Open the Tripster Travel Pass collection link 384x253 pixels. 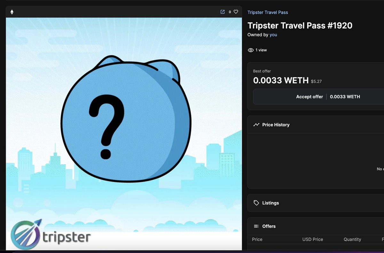coord(268,12)
